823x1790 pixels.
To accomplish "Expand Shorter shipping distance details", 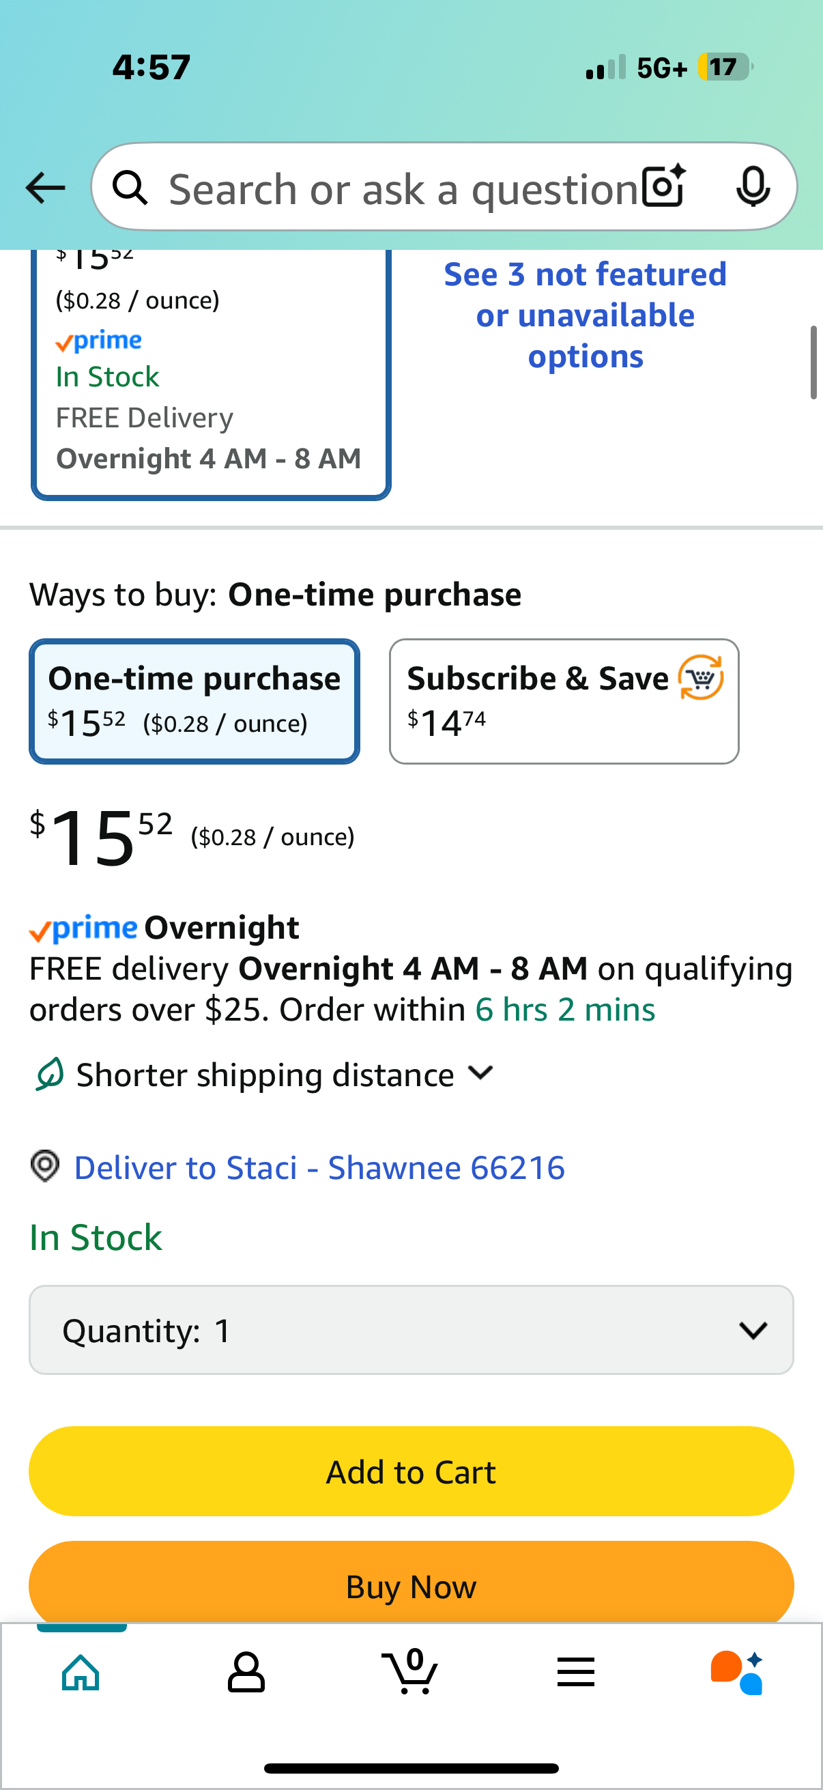I will [x=265, y=1075].
